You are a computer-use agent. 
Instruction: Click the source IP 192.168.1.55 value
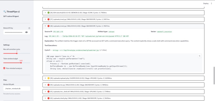coord(58,32)
